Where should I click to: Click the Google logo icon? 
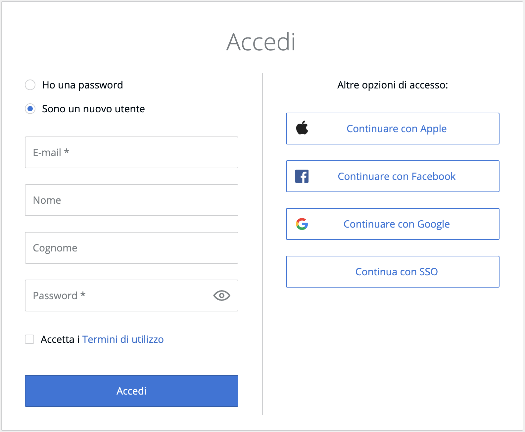click(302, 224)
